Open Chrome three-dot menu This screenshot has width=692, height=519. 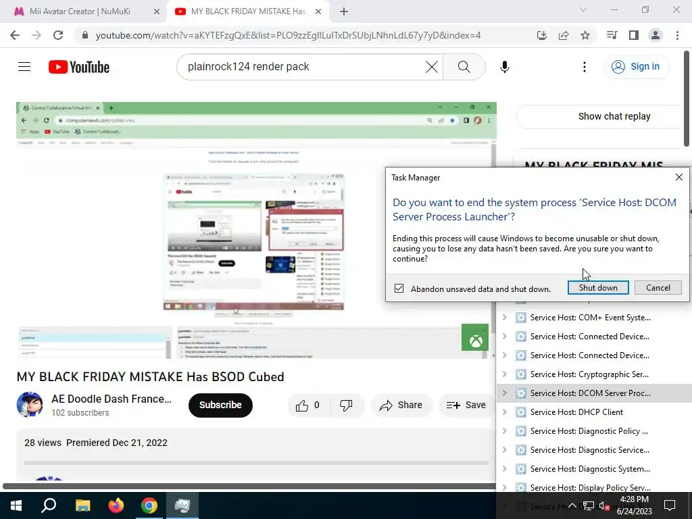677,35
